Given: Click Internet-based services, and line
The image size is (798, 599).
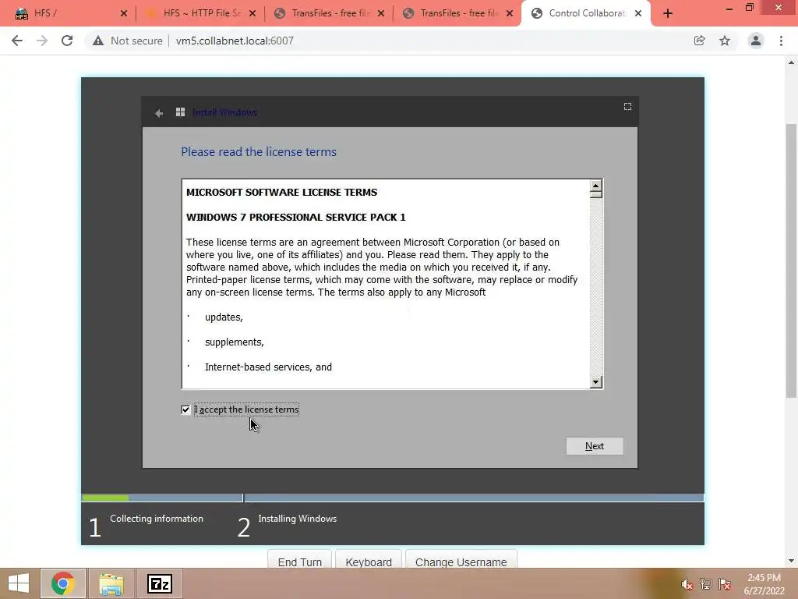Looking at the screenshot, I should point(268,367).
